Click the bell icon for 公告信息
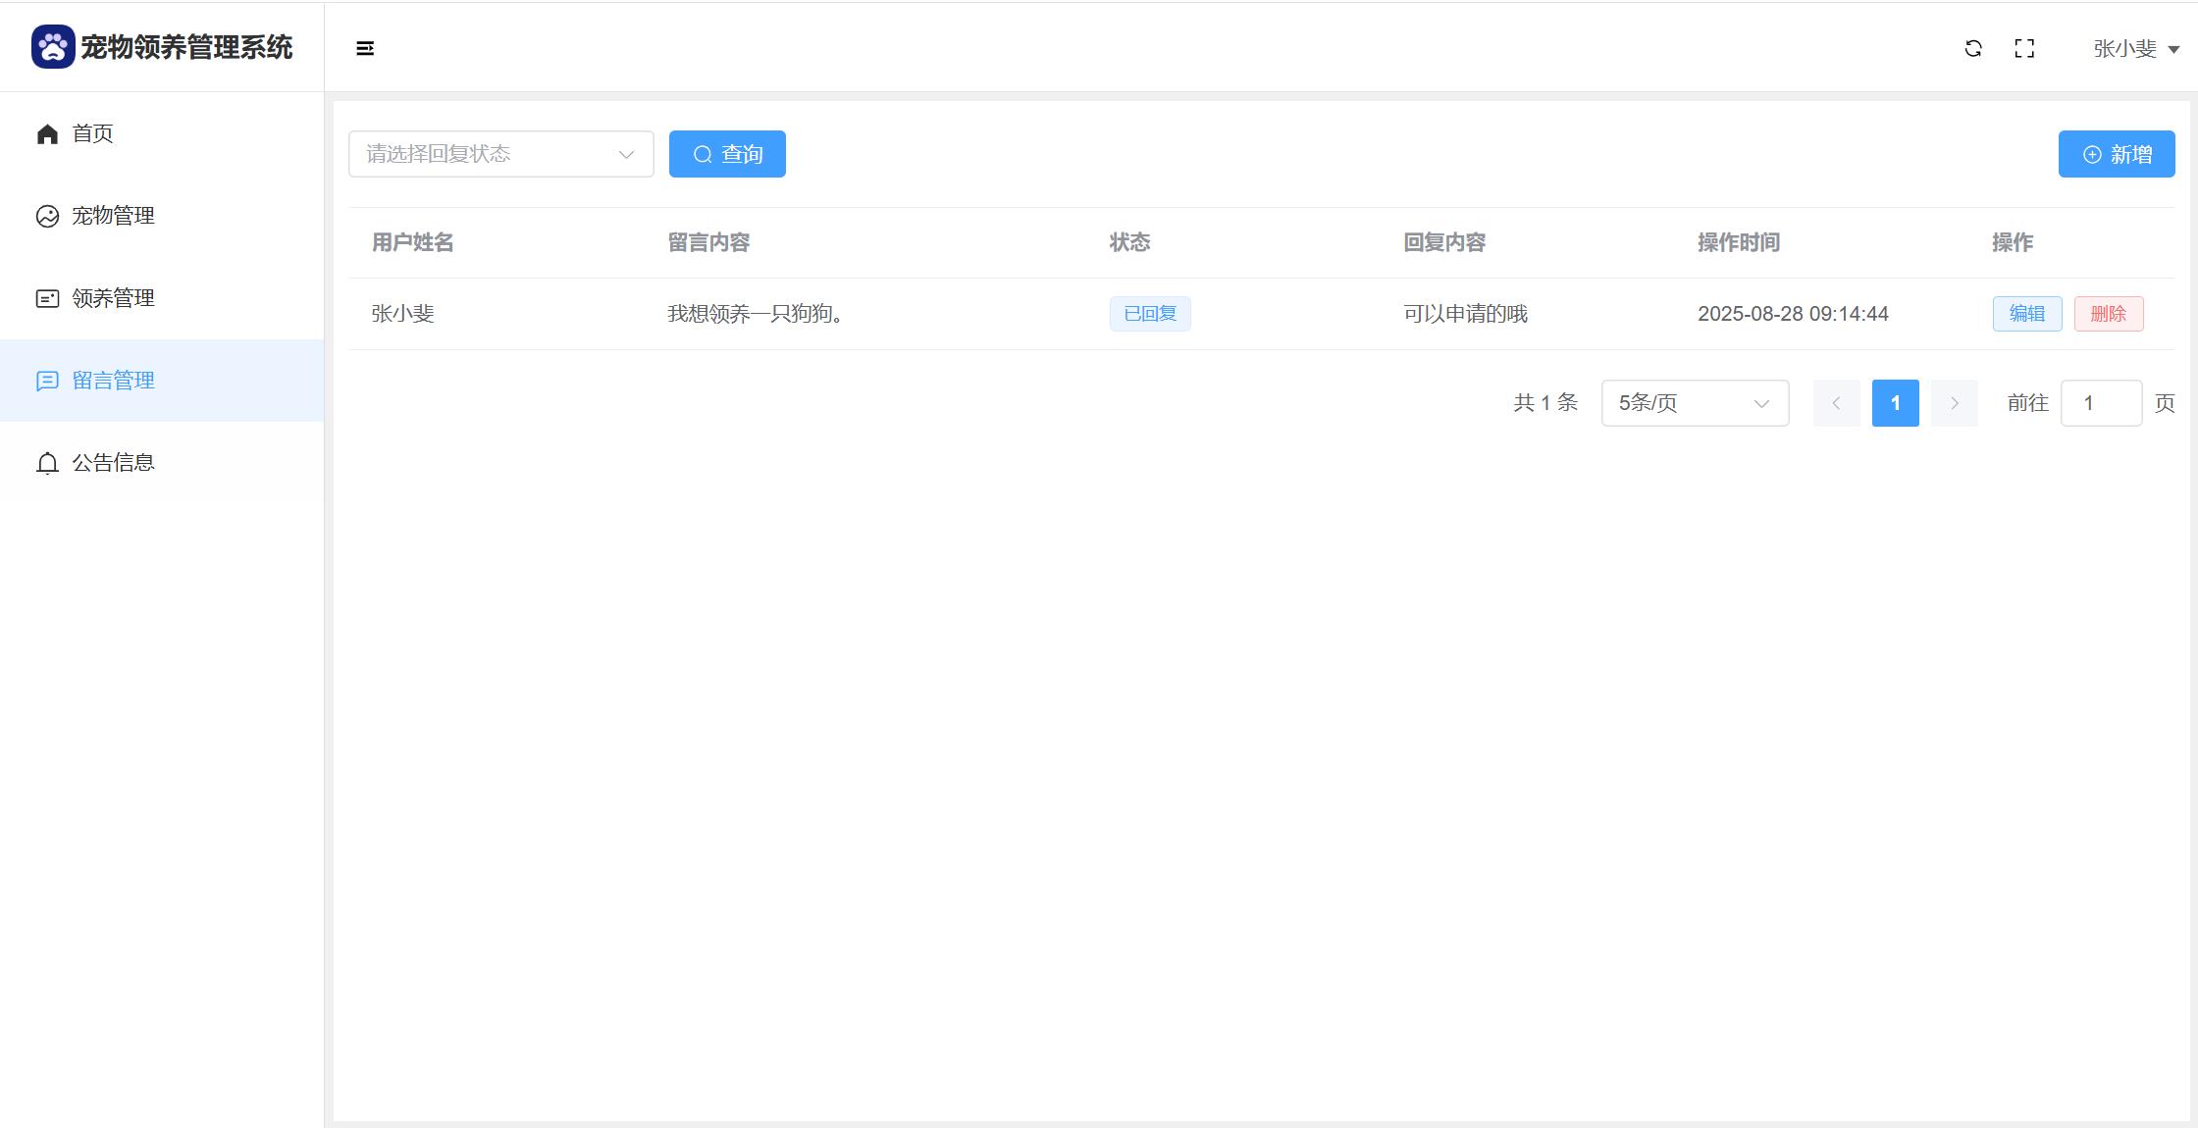This screenshot has height=1128, width=2198. point(47,463)
